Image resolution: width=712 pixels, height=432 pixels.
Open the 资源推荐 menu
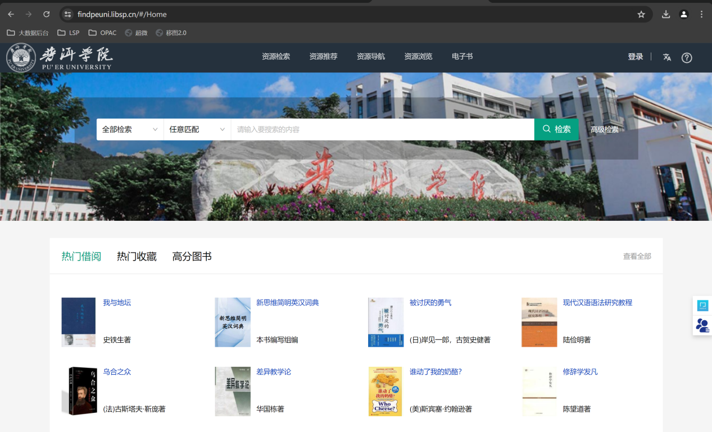323,57
